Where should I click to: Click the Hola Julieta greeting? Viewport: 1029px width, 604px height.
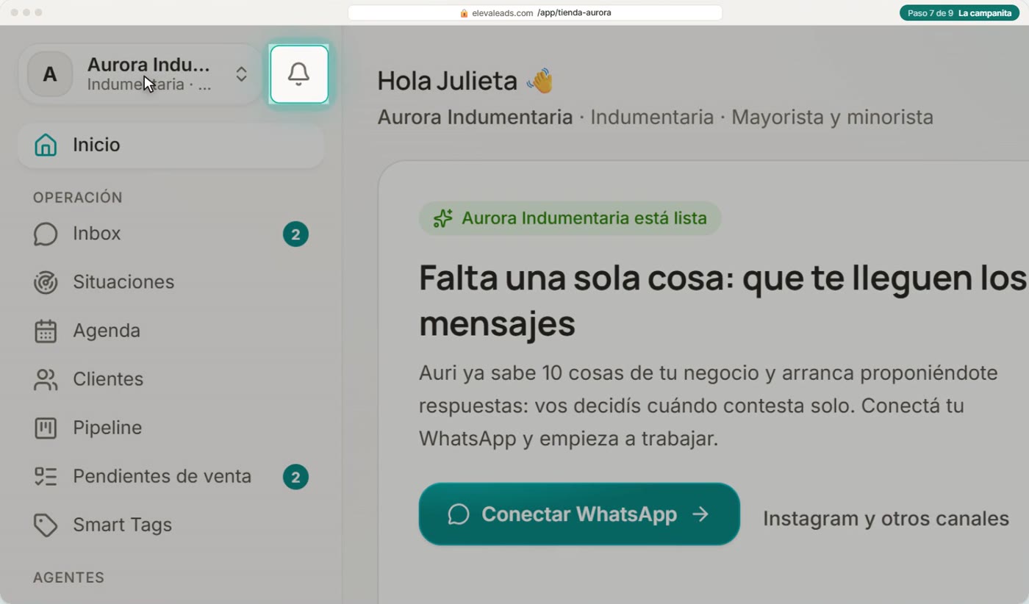[465, 81]
